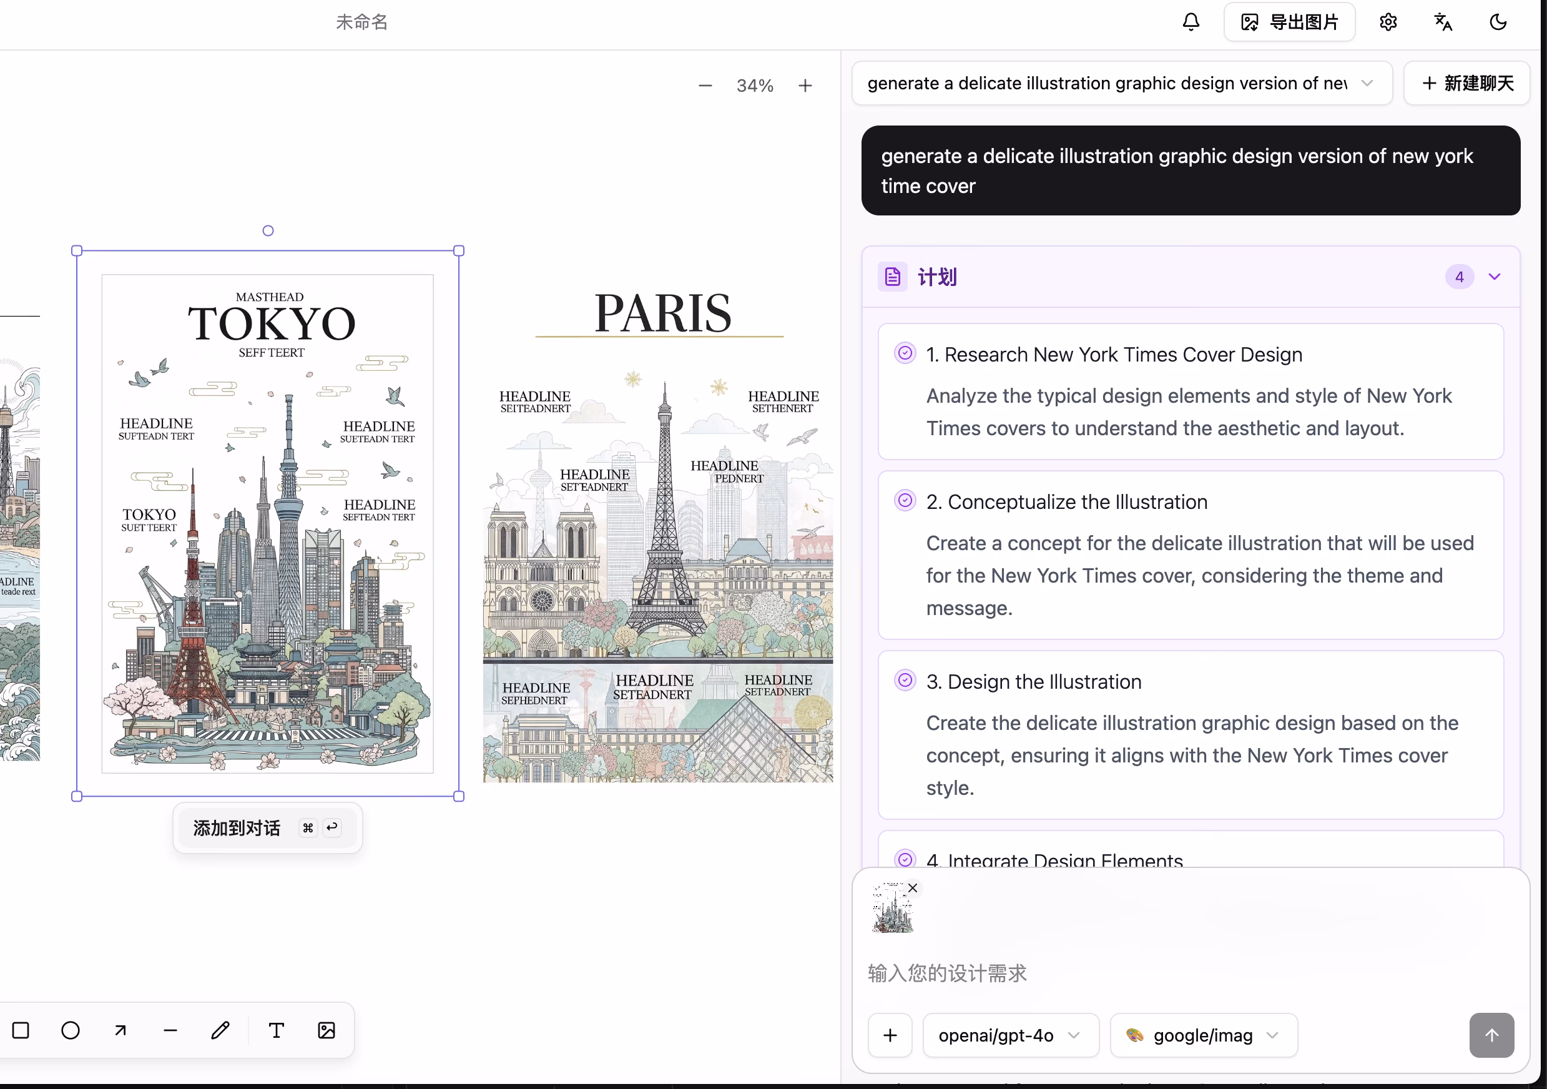Open the language translation switcher
The image size is (1547, 1089).
pyautogui.click(x=1443, y=22)
